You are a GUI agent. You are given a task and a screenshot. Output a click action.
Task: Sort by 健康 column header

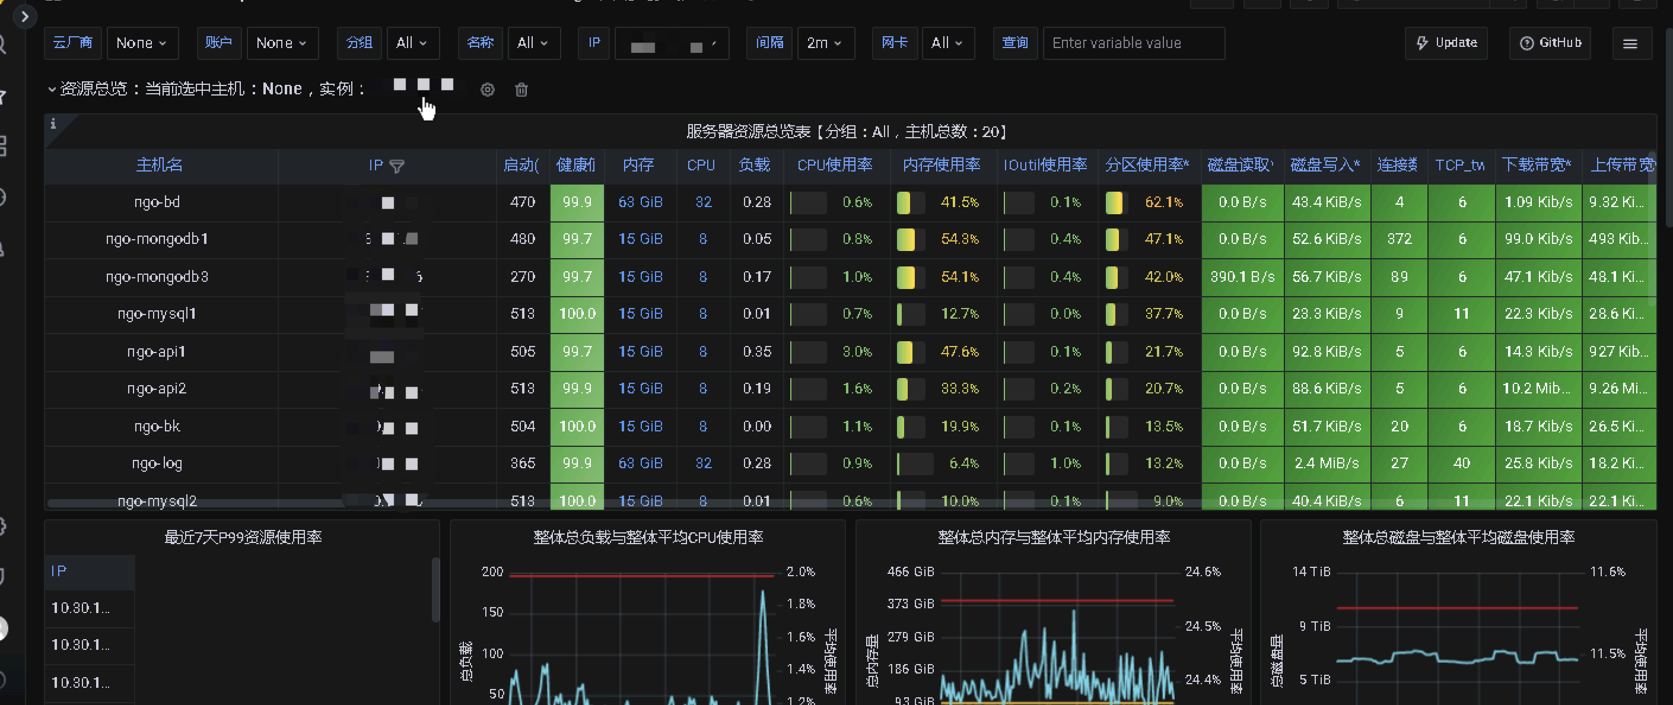click(576, 166)
